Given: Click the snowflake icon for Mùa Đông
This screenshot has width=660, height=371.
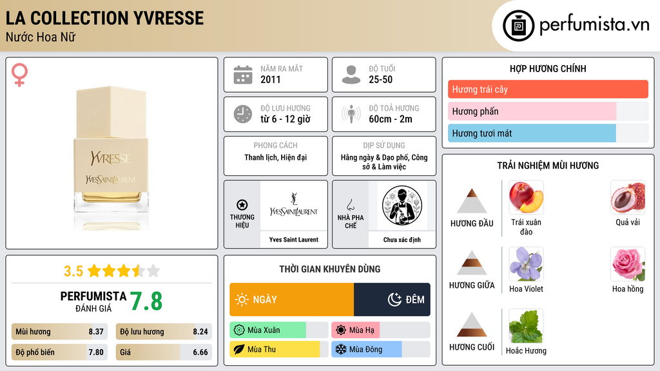Looking at the screenshot, I should [341, 349].
